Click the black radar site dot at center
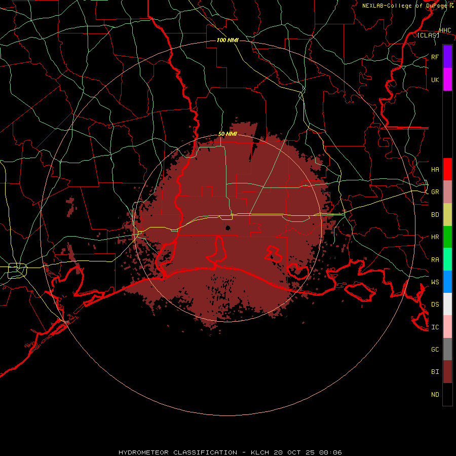This screenshot has height=456, width=456. point(227,227)
